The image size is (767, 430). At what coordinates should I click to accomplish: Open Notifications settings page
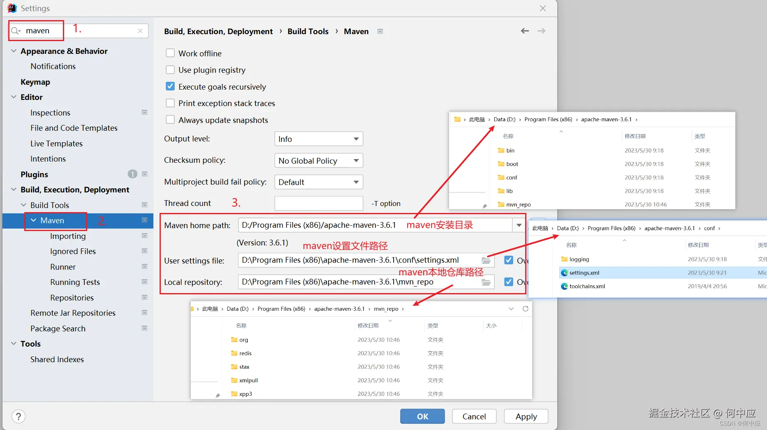pos(53,66)
